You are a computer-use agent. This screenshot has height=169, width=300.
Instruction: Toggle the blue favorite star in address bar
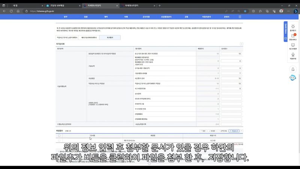245,11
